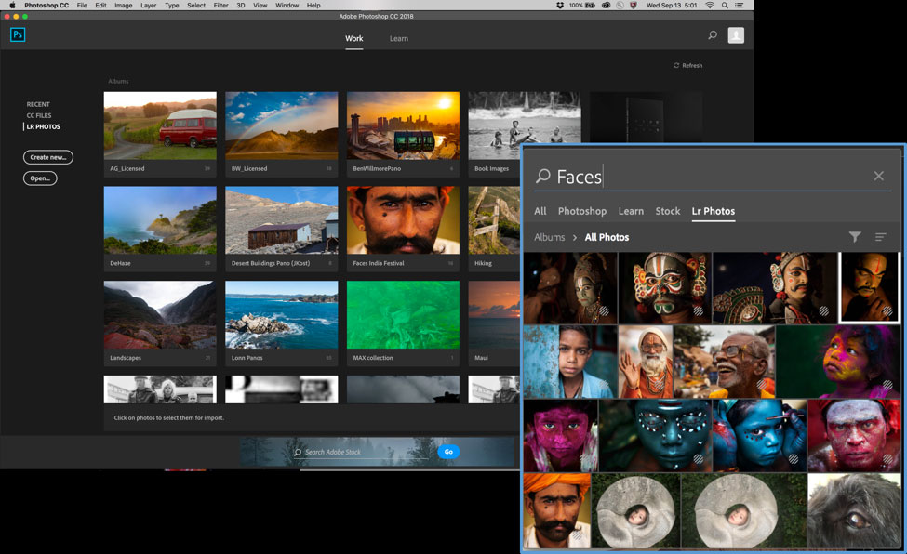907x554 pixels.
Task: Click the Search Adobe Stock field
Action: pos(362,453)
